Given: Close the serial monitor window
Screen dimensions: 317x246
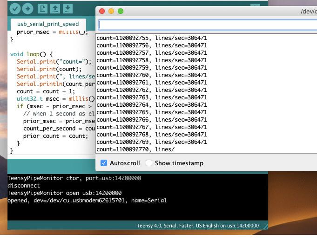Looking at the screenshot, I should tap(102, 11).
